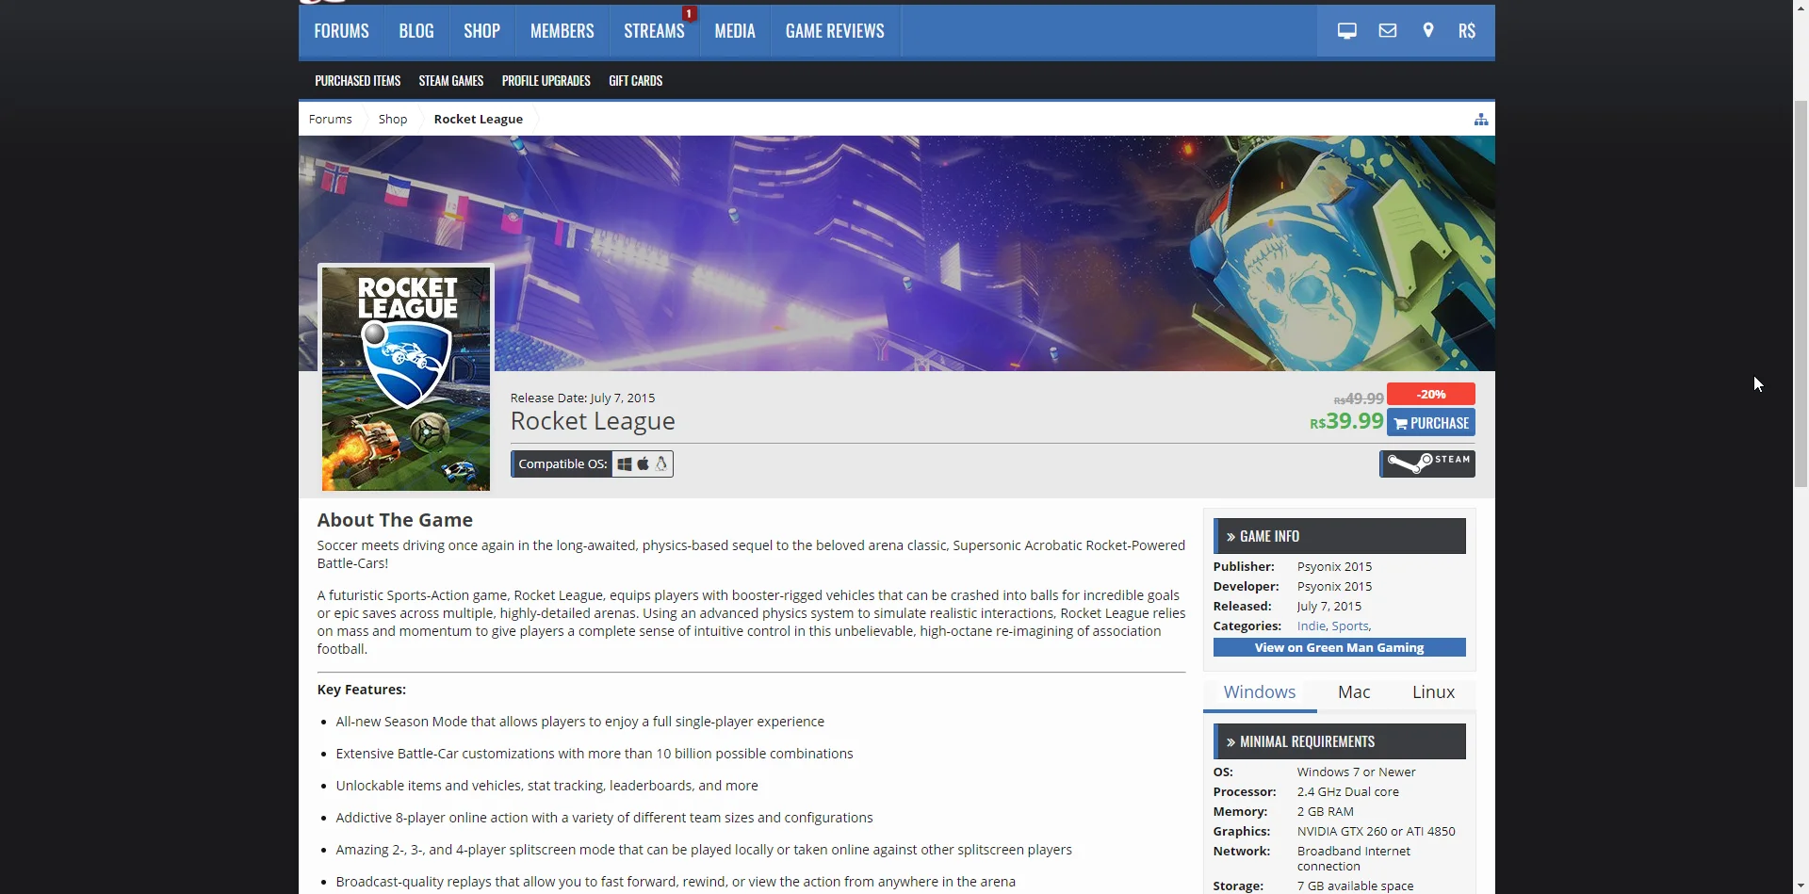The width and height of the screenshot is (1809, 894).
Task: Open the Media menu item
Action: pyautogui.click(x=735, y=31)
